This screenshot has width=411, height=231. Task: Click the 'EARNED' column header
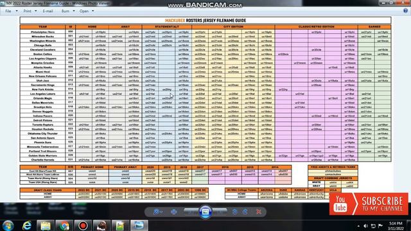tap(374, 27)
